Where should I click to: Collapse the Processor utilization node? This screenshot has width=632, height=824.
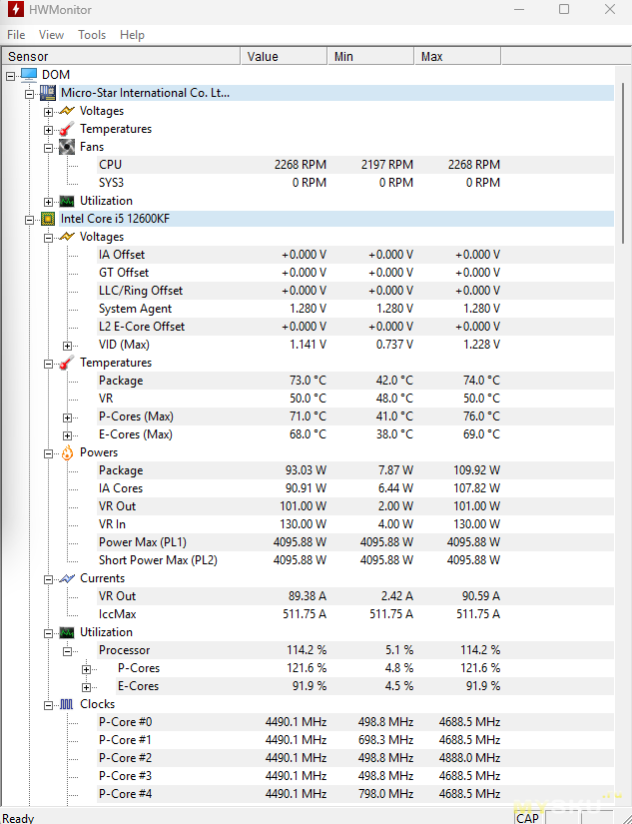tap(67, 650)
